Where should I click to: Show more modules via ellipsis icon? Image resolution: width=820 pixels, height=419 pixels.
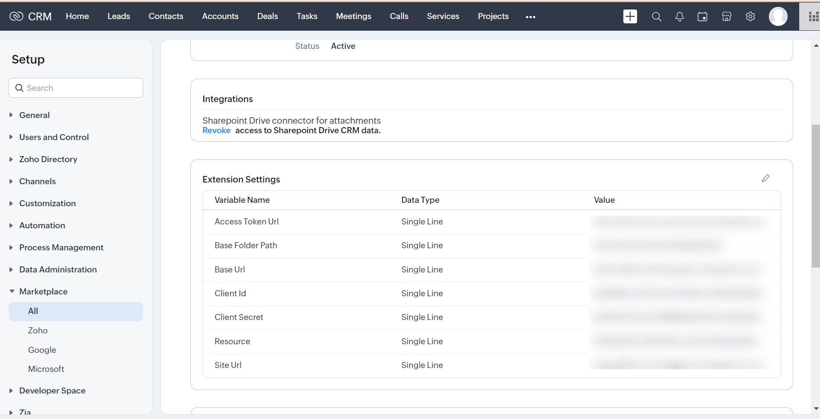click(531, 17)
